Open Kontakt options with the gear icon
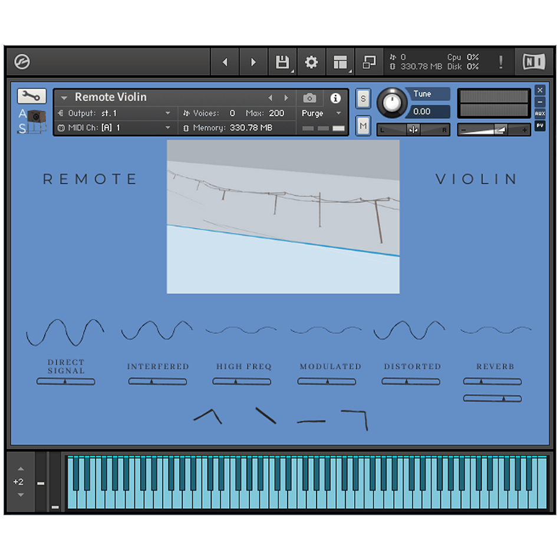Image resolution: width=560 pixels, height=560 pixels. 311,61
